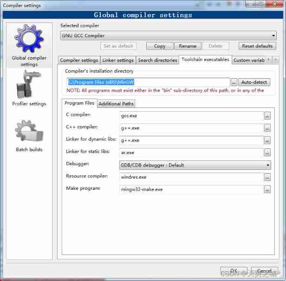Open the Debugger selection dropdown
Image resolution: width=286 pixels, height=281 pixels.
pyautogui.click(x=195, y=165)
